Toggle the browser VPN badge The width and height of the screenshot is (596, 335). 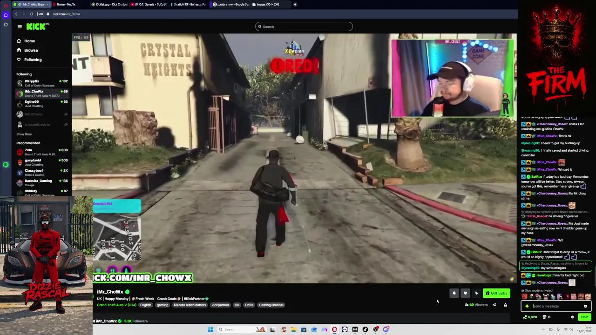click(x=41, y=14)
